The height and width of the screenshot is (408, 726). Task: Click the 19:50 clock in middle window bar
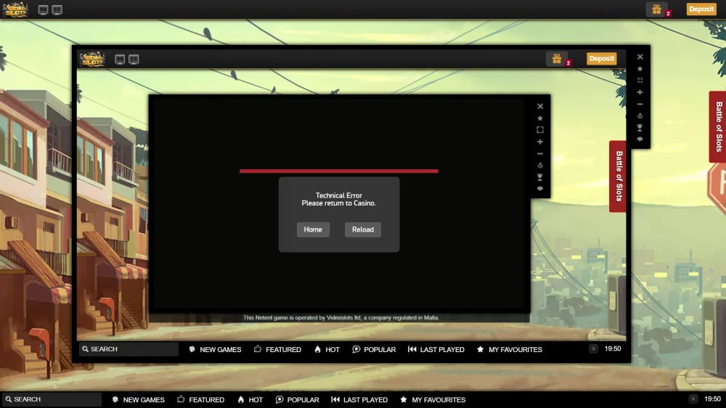click(613, 348)
